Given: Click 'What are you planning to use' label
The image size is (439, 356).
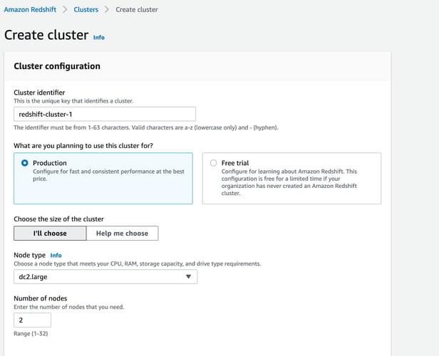Looking at the screenshot, I should (83, 146).
